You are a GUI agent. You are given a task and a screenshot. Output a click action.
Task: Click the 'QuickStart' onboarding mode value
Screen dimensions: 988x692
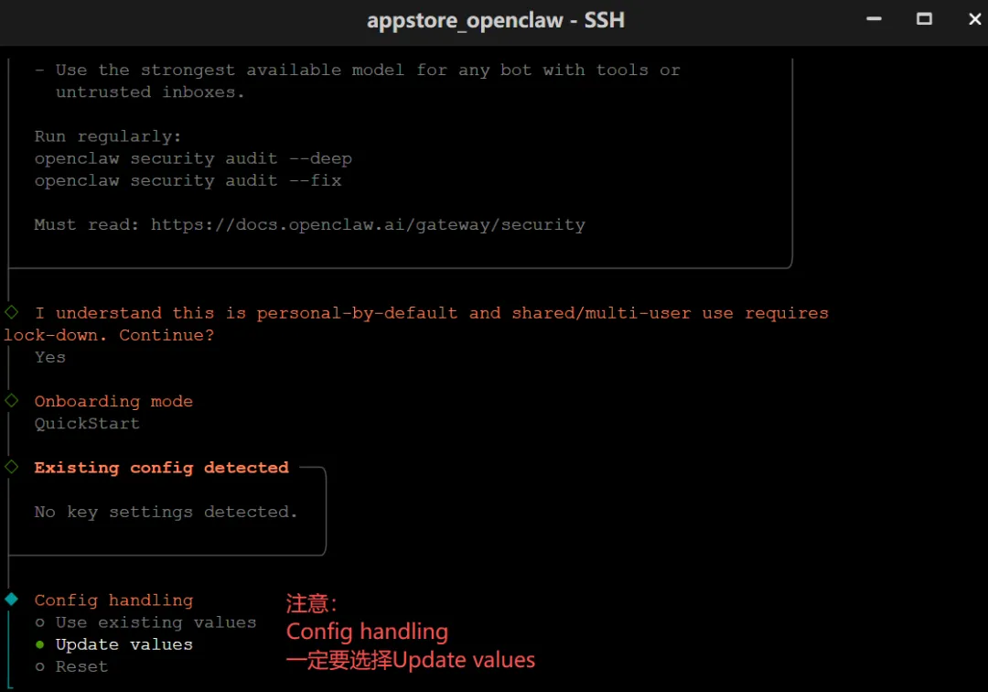87,423
